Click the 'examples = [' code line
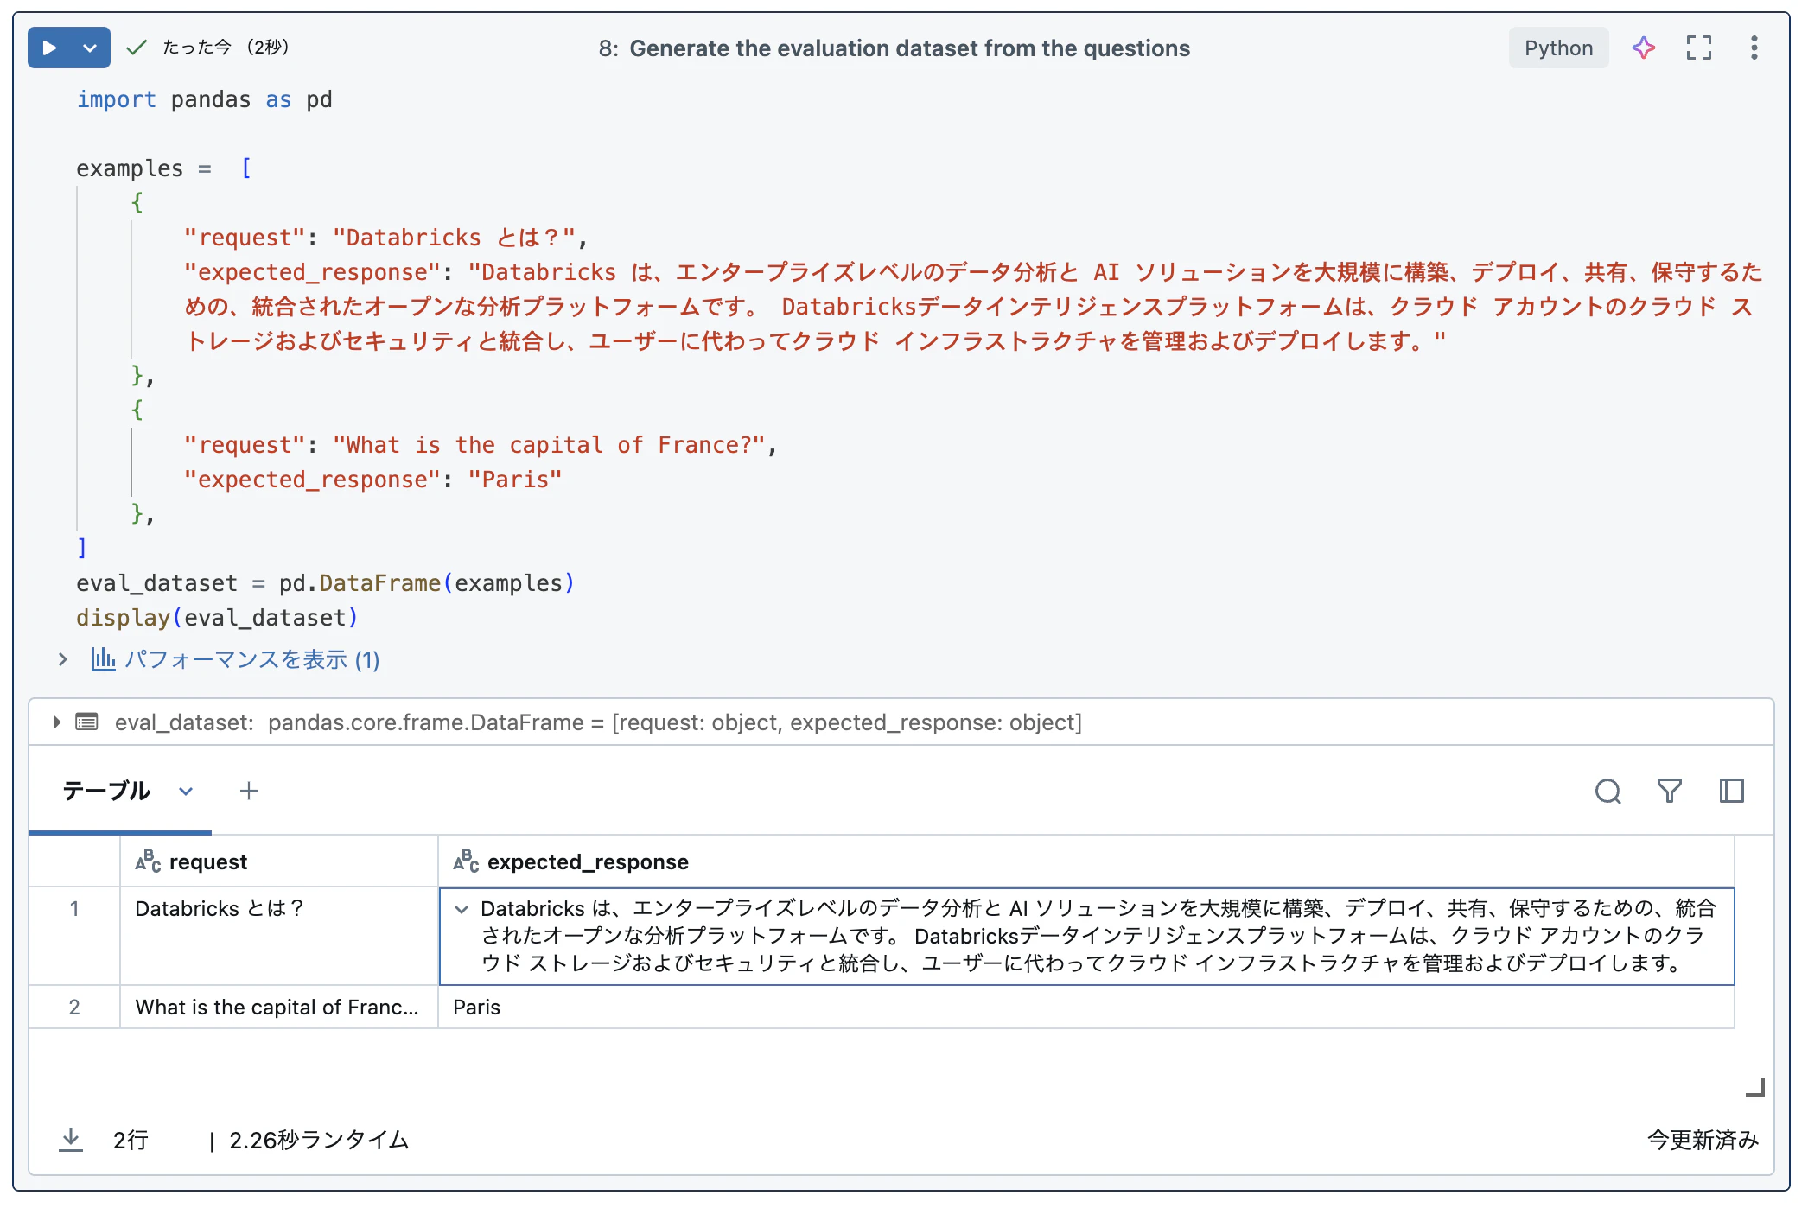 click(x=164, y=168)
